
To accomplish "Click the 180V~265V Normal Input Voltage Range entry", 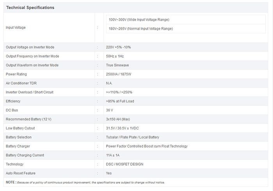I will [141, 29].
